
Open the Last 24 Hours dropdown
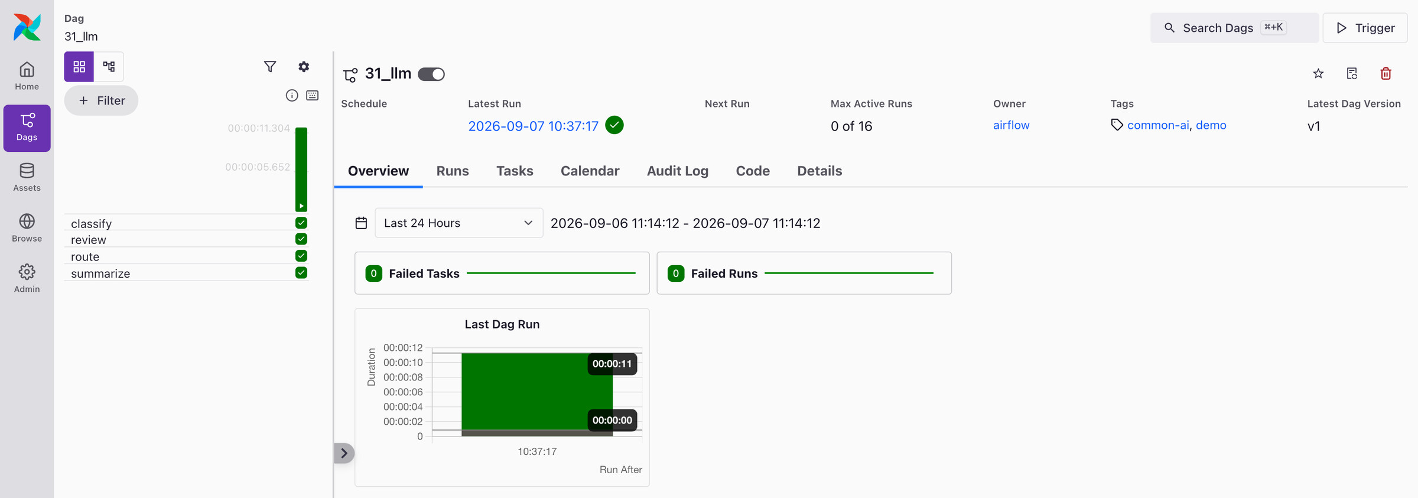(458, 223)
